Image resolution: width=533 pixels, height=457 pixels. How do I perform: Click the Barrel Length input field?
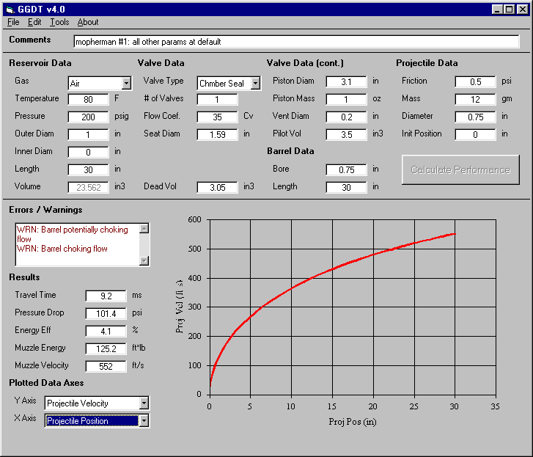click(x=346, y=187)
